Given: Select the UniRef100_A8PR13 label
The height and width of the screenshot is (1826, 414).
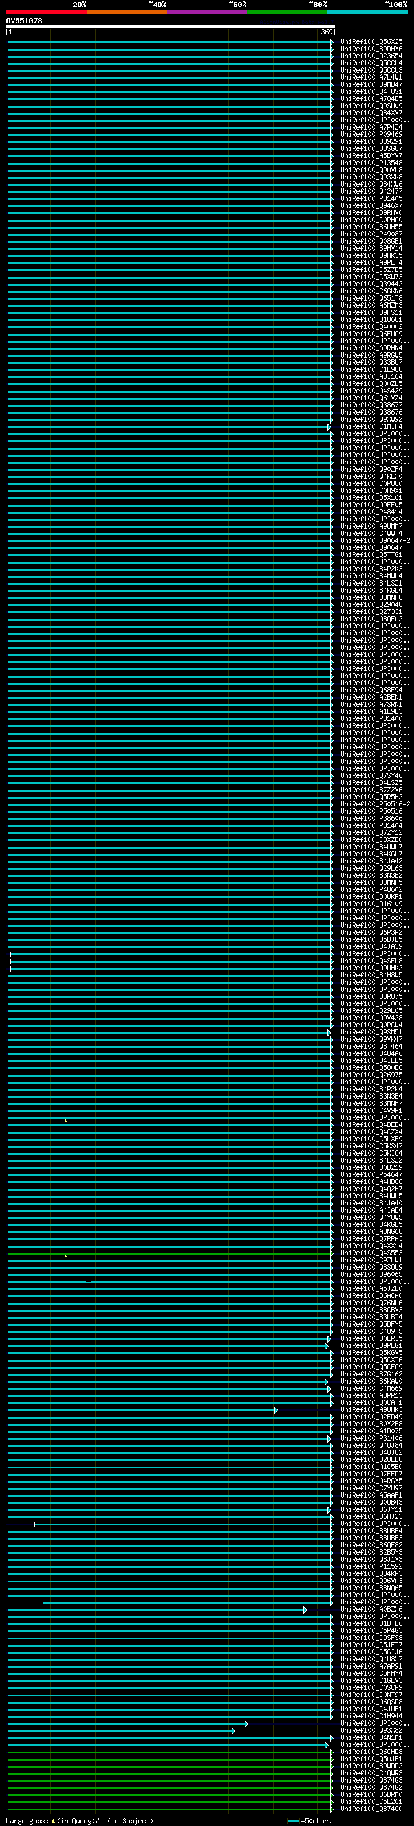Looking at the screenshot, I should 371,1395.
